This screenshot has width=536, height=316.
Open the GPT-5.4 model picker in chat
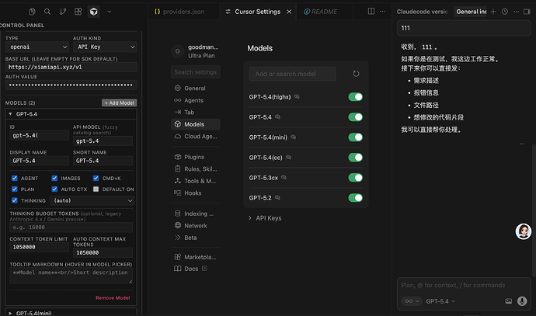pyautogui.click(x=440, y=301)
